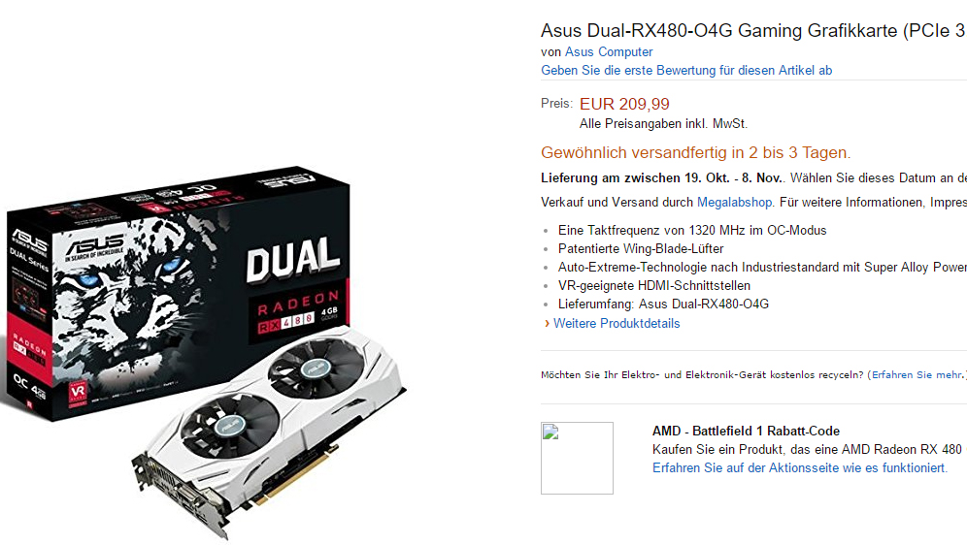Open the Megalabshop seller link
This screenshot has width=967, height=545.
tap(735, 202)
